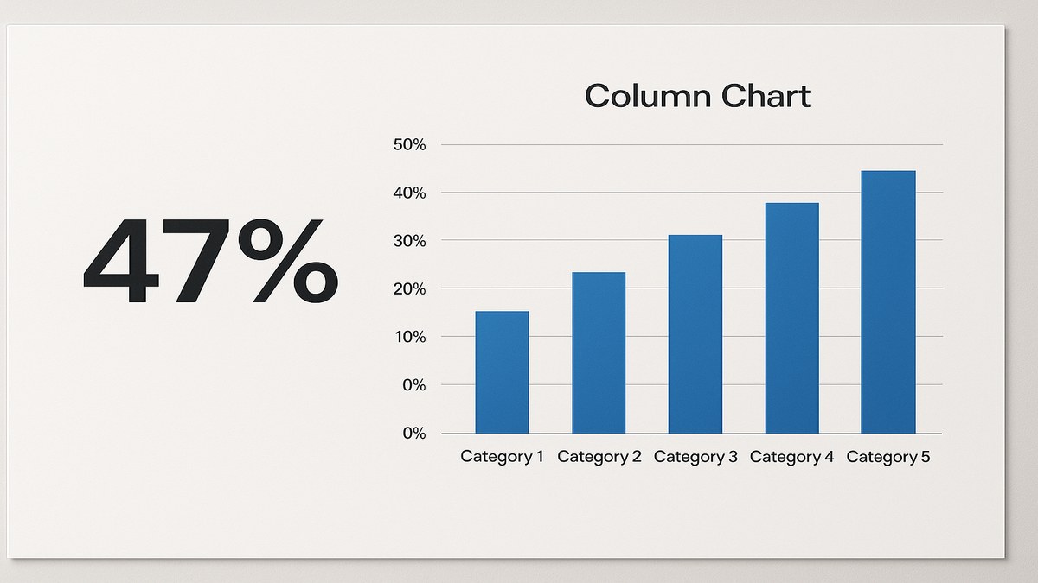Click the 50% gridline at chart top
This screenshot has width=1038, height=583.
[x=692, y=144]
